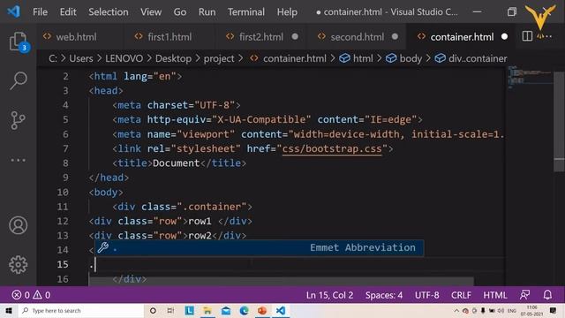Go to line via Ln 15, Col 2
The image size is (565, 318).
tap(329, 295)
